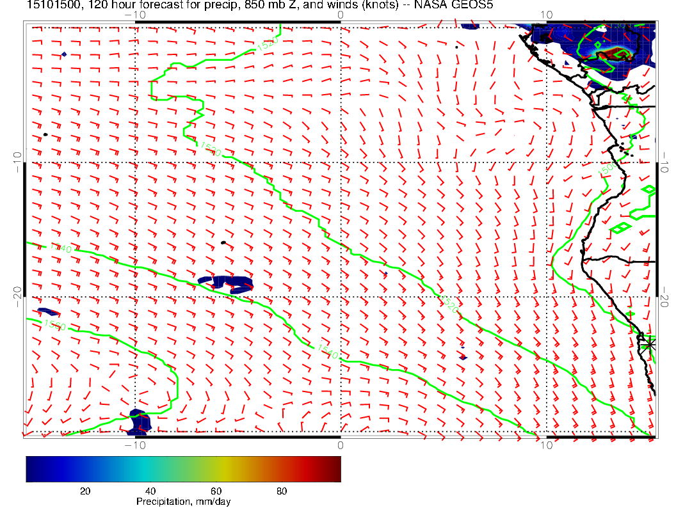
Task: Click the small black dot just above the -20 latitude line near longitude -5
Action: pyautogui.click(x=223, y=243)
